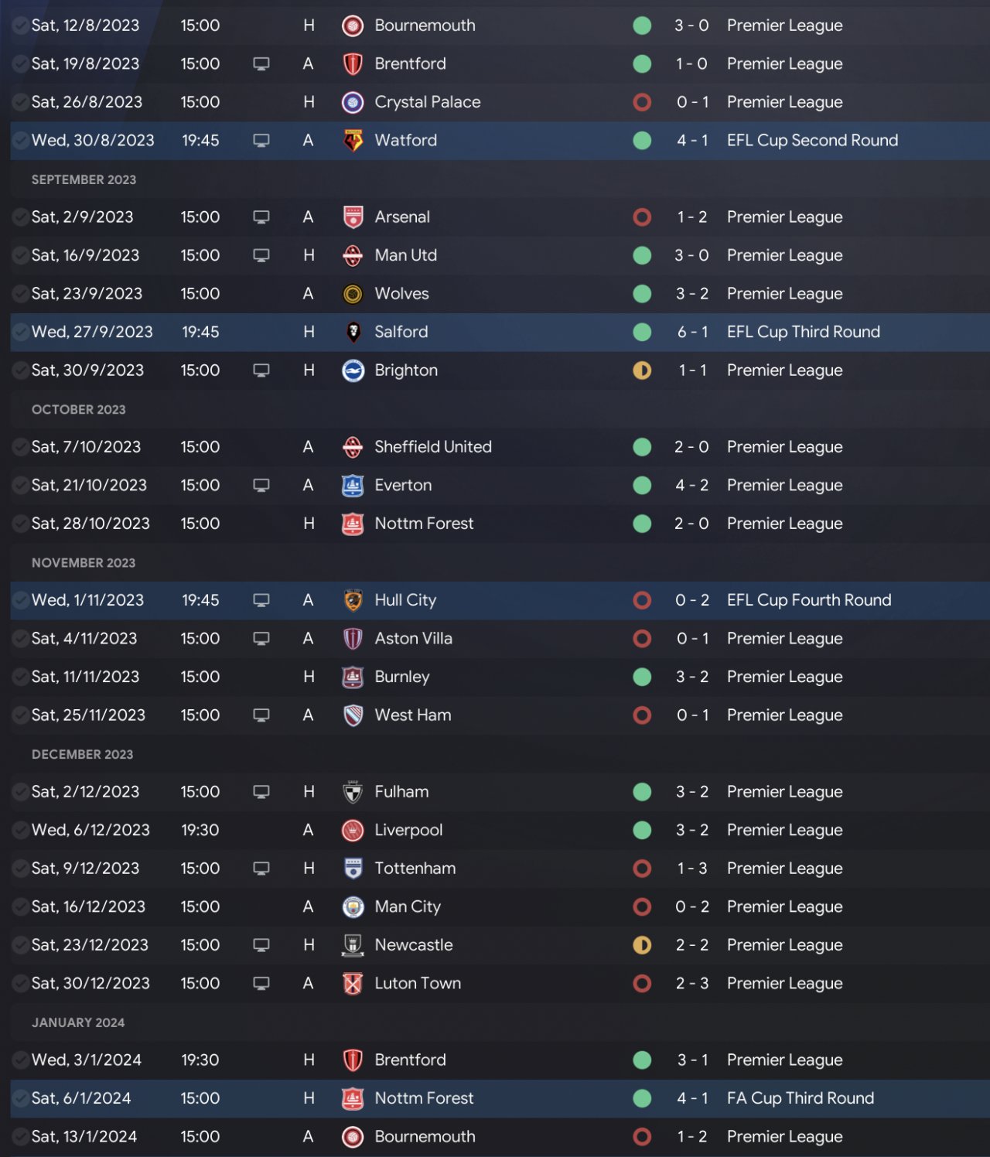Toggle the check circle beside Sat, 9/12/2023
The width and height of the screenshot is (990, 1157).
[x=20, y=869]
